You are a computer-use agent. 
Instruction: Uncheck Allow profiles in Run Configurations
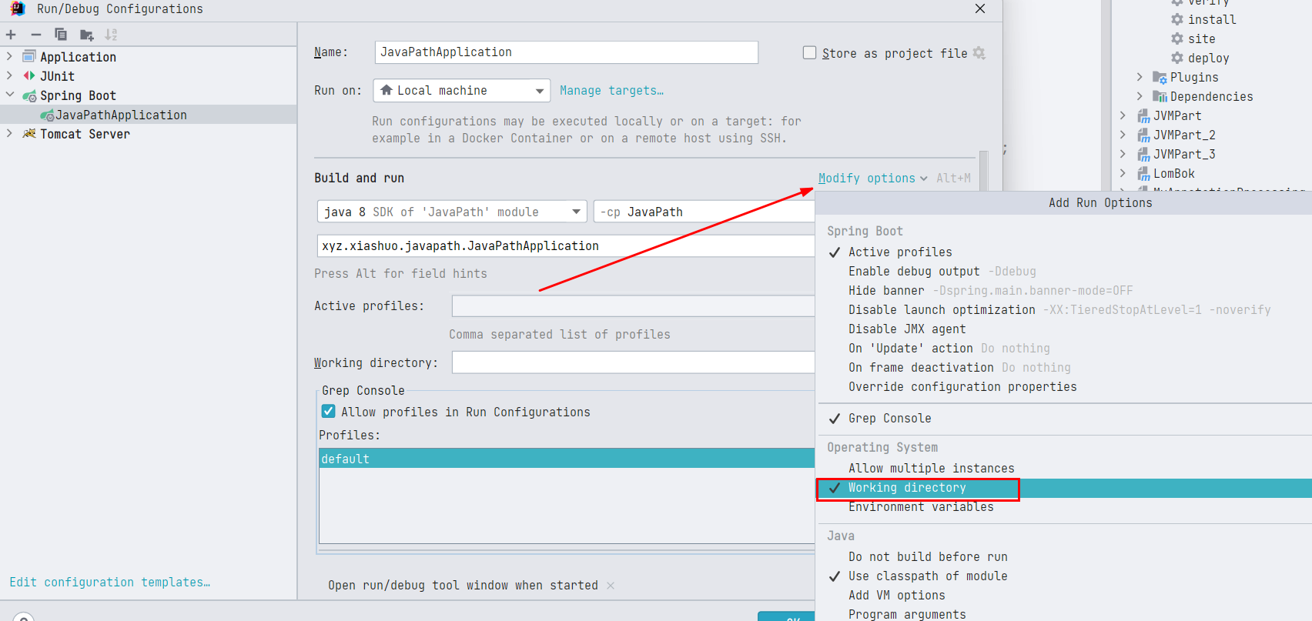tap(329, 411)
